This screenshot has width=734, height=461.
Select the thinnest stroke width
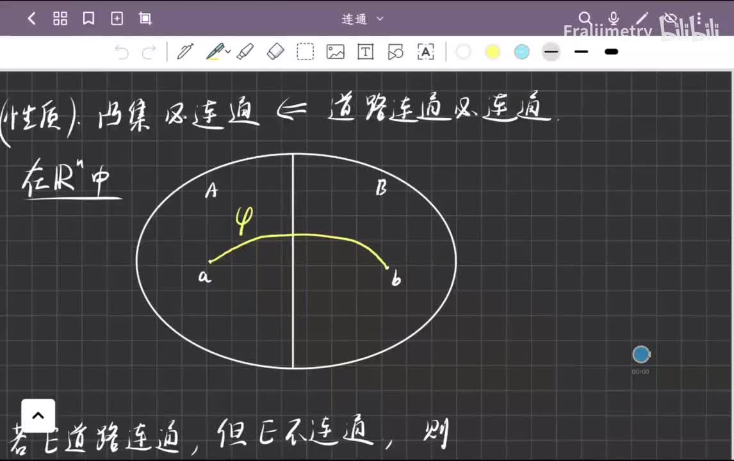coord(551,52)
